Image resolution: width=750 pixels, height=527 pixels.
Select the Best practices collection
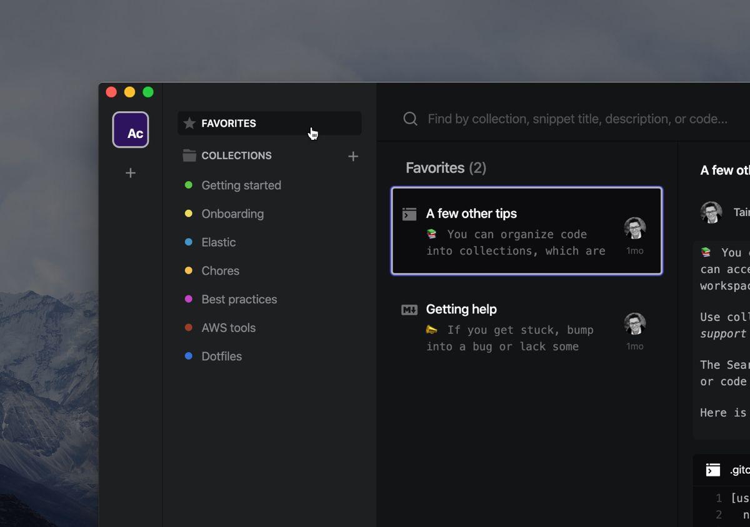click(239, 299)
